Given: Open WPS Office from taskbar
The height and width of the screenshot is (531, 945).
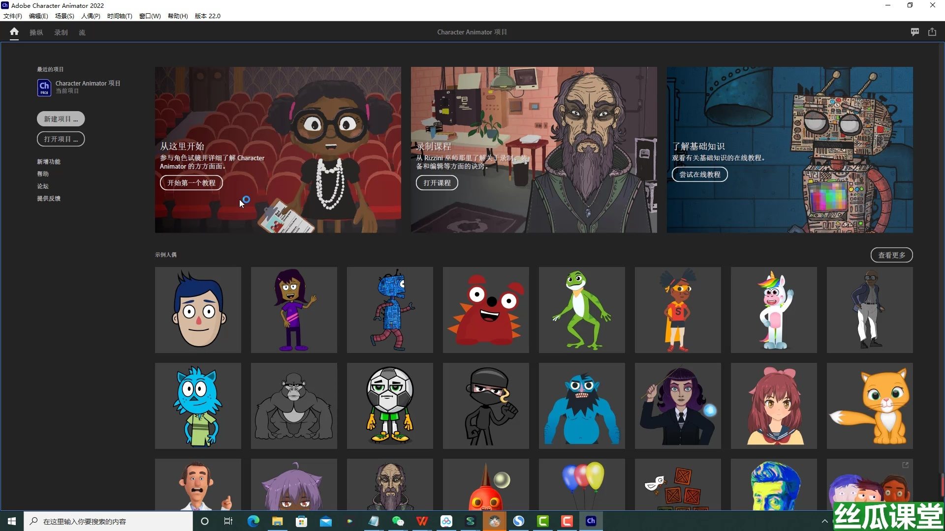Looking at the screenshot, I should (422, 521).
